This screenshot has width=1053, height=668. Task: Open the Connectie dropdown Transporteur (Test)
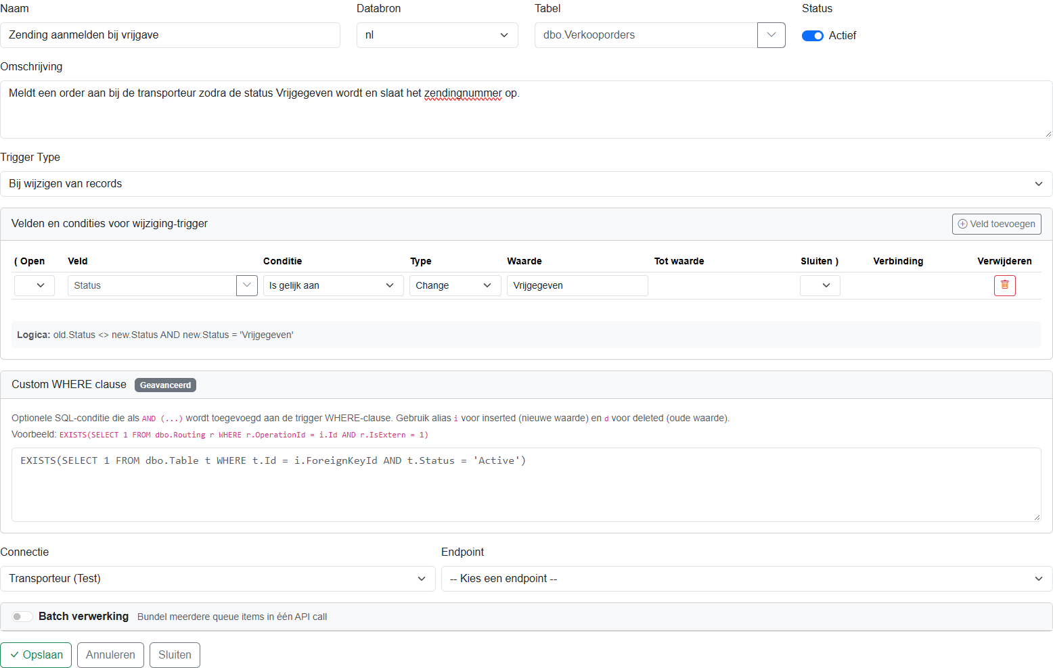tap(218, 579)
